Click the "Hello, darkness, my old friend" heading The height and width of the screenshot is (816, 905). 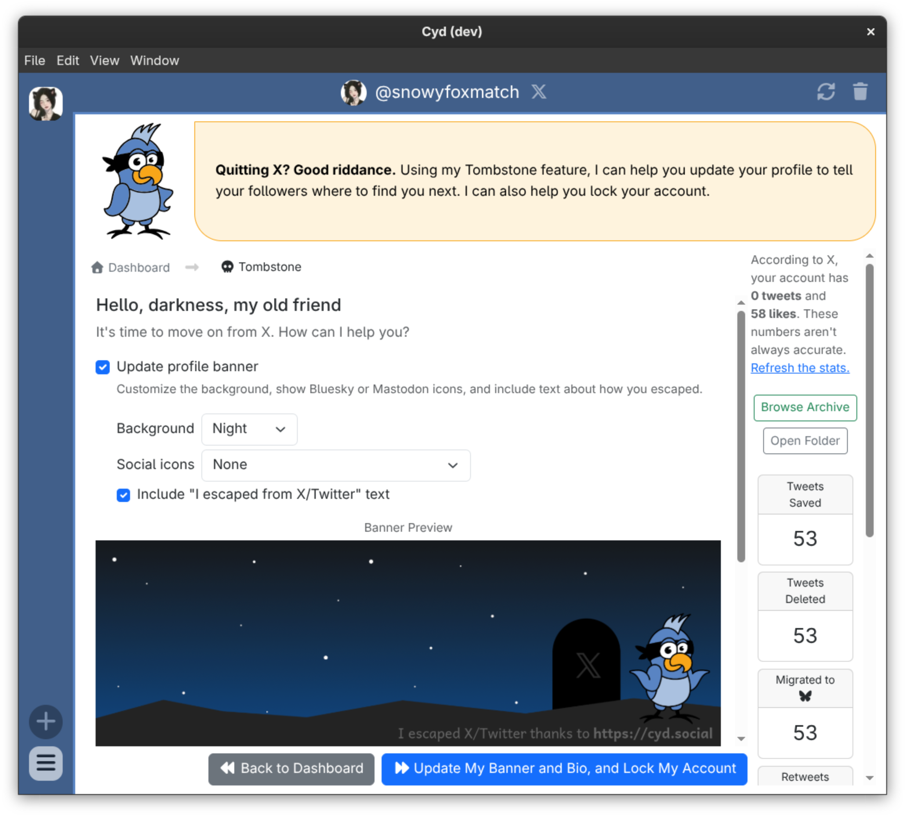[x=219, y=305]
